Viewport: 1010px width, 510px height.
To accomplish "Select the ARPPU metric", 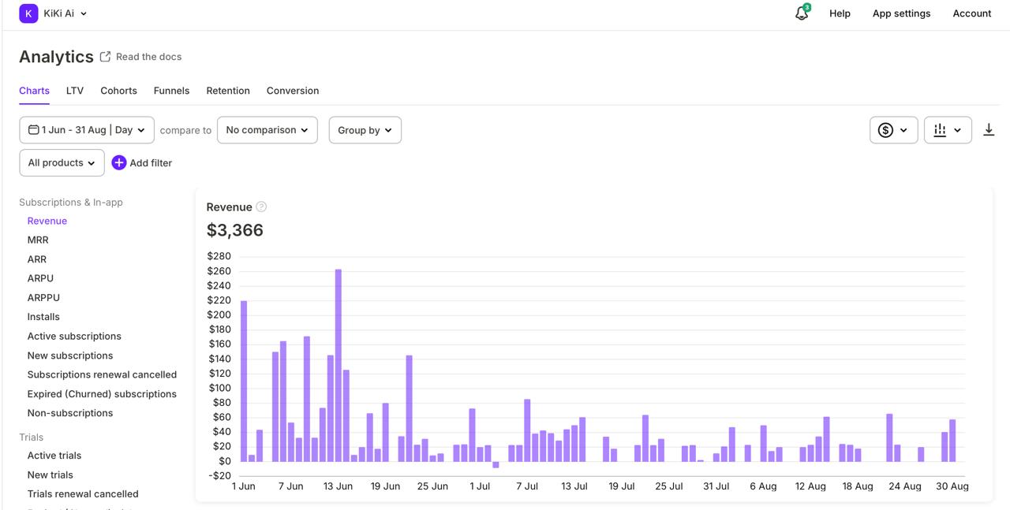I will [43, 298].
